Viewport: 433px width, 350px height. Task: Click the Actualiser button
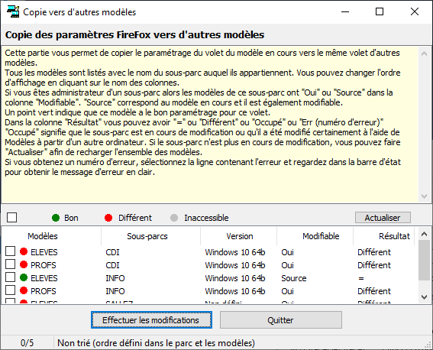click(x=383, y=218)
